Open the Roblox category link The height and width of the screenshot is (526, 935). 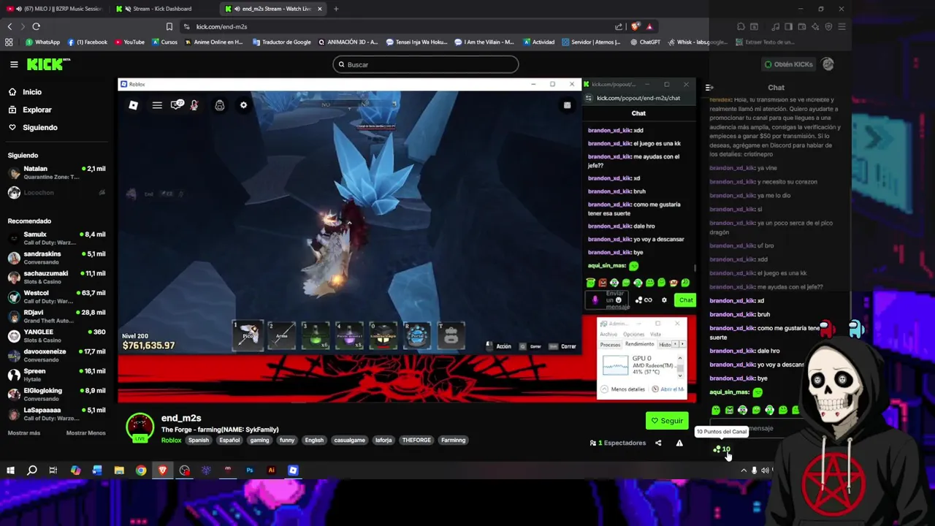pyautogui.click(x=171, y=441)
